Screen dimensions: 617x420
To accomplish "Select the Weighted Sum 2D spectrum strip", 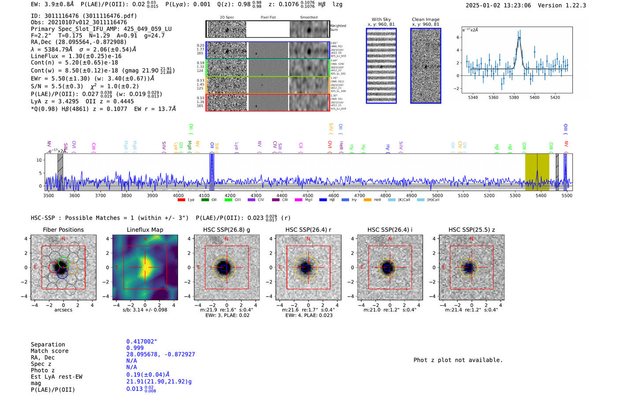I will click(268, 29).
